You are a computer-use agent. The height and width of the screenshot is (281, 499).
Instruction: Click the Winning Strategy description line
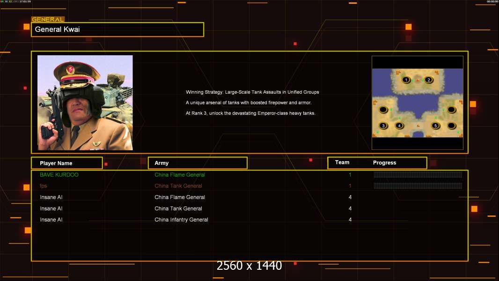[252, 92]
